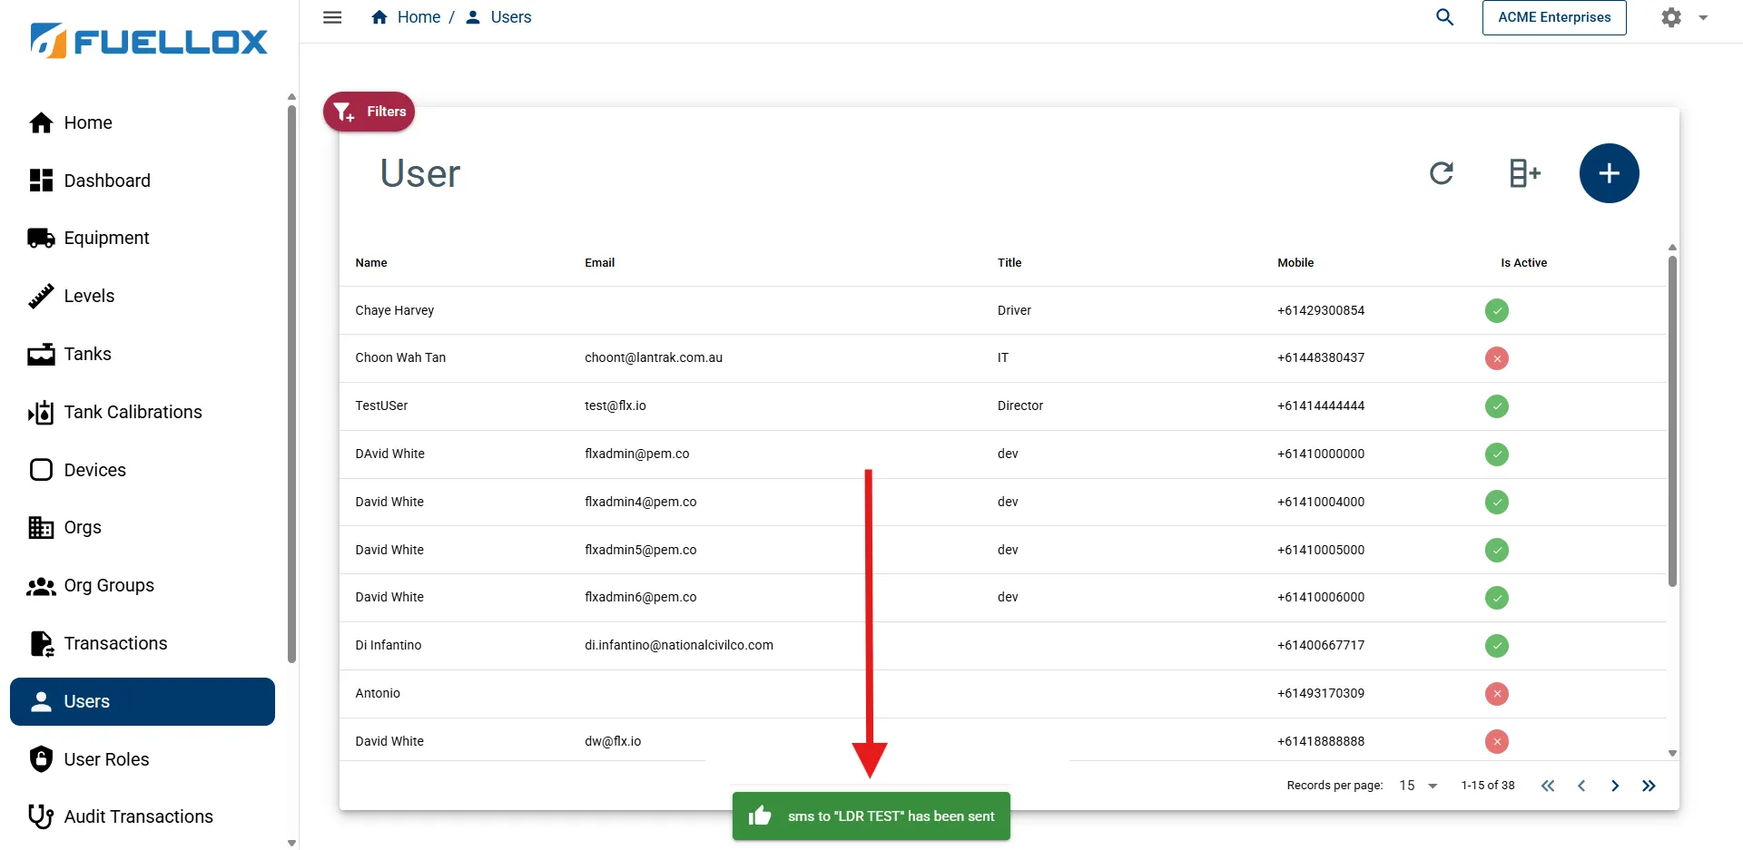Click email choont@lantrak.com.au
The width and height of the screenshot is (1743, 850).
(x=654, y=357)
